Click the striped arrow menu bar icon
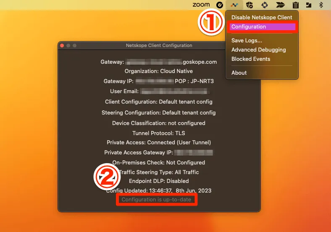Screen dimensions: 331x232 point(280,5)
